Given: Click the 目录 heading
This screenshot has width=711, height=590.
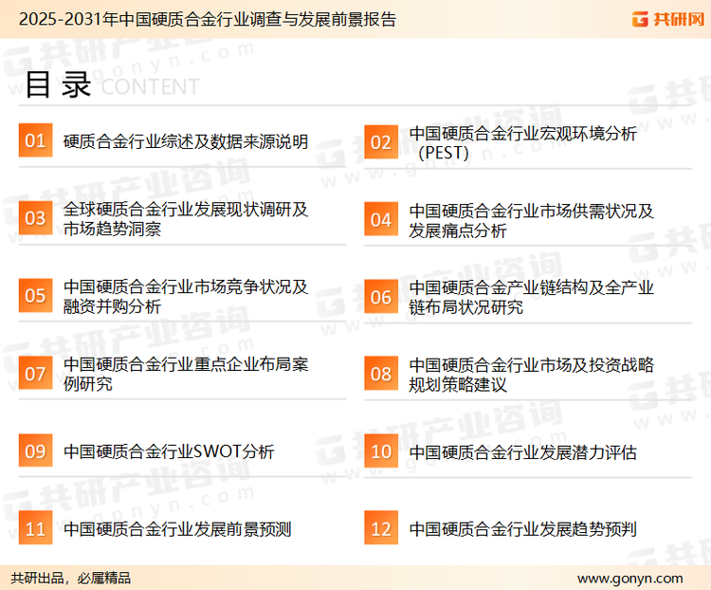Looking at the screenshot, I should pyautogui.click(x=58, y=84).
